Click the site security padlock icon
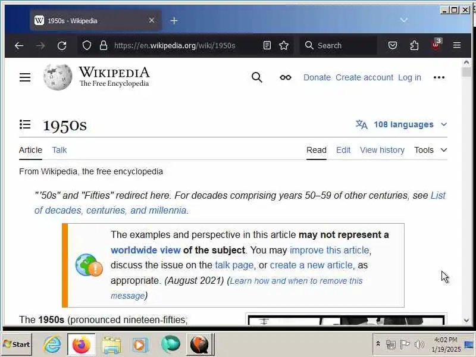This screenshot has height=357, width=476. click(104, 46)
